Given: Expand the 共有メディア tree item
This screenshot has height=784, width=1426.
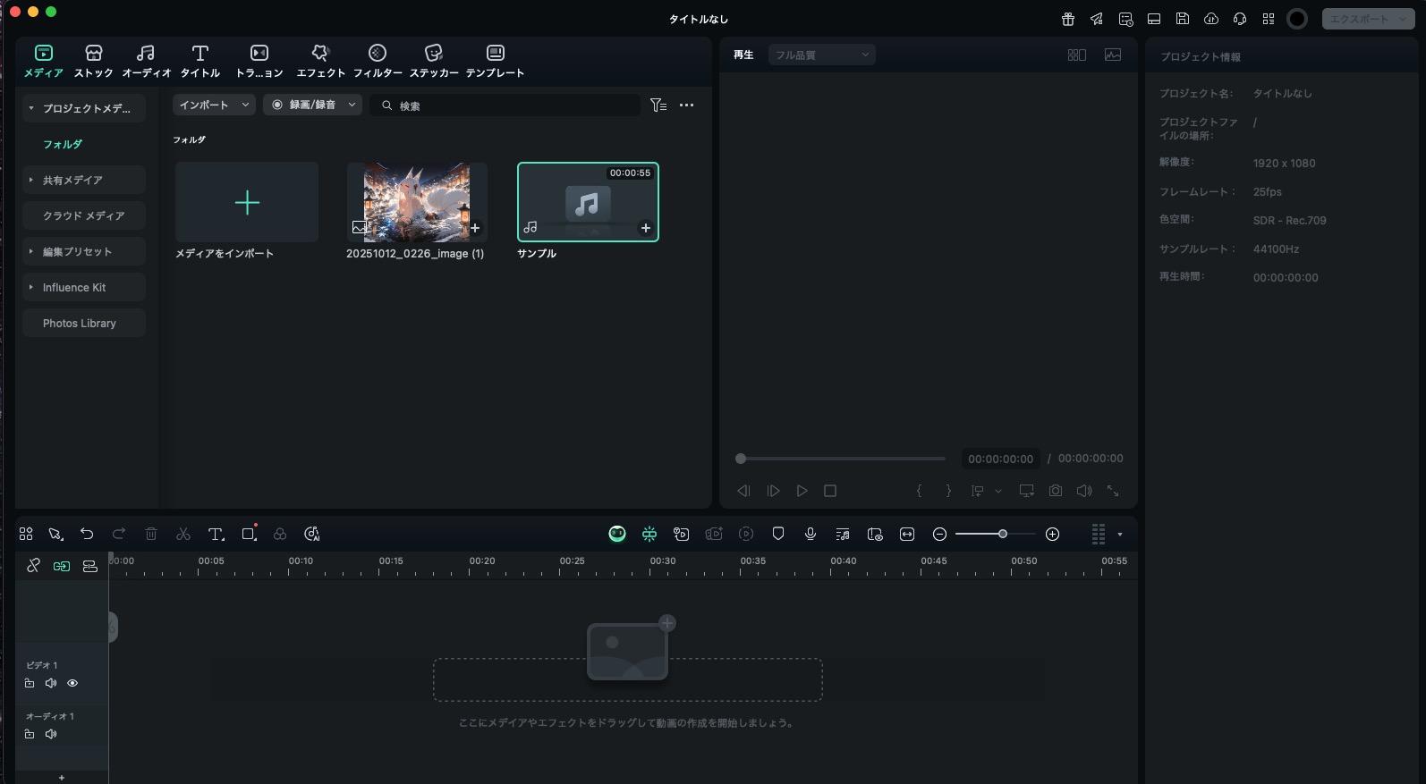Looking at the screenshot, I should click(31, 180).
